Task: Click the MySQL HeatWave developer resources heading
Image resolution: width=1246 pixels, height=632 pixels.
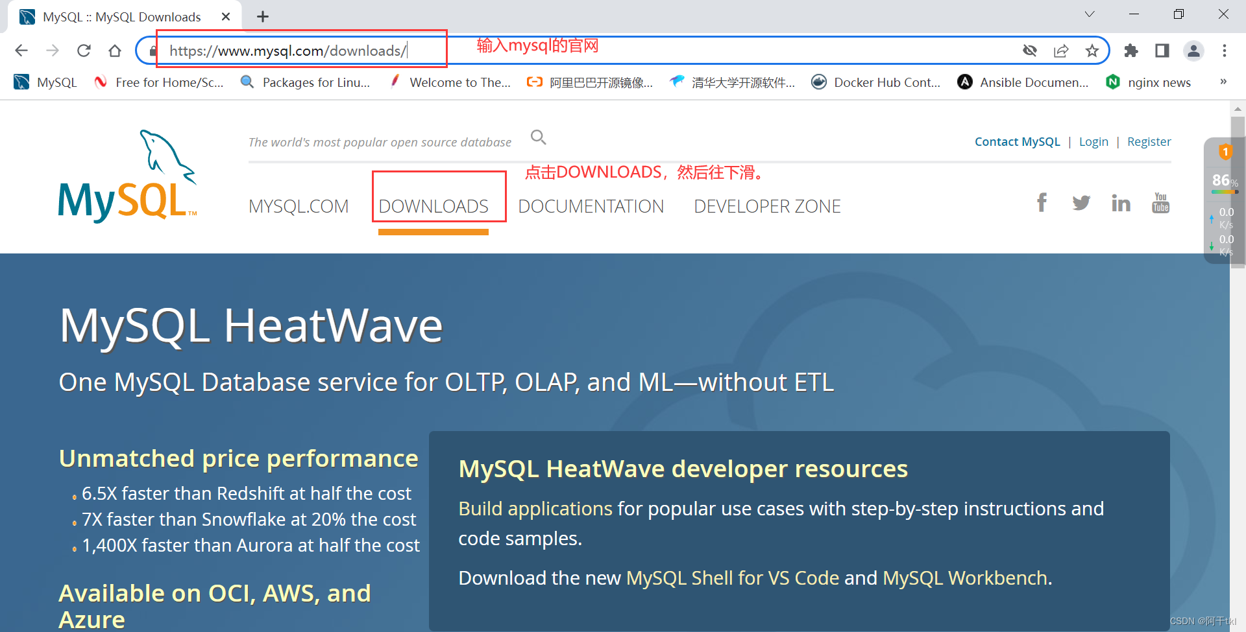Action: point(683,469)
